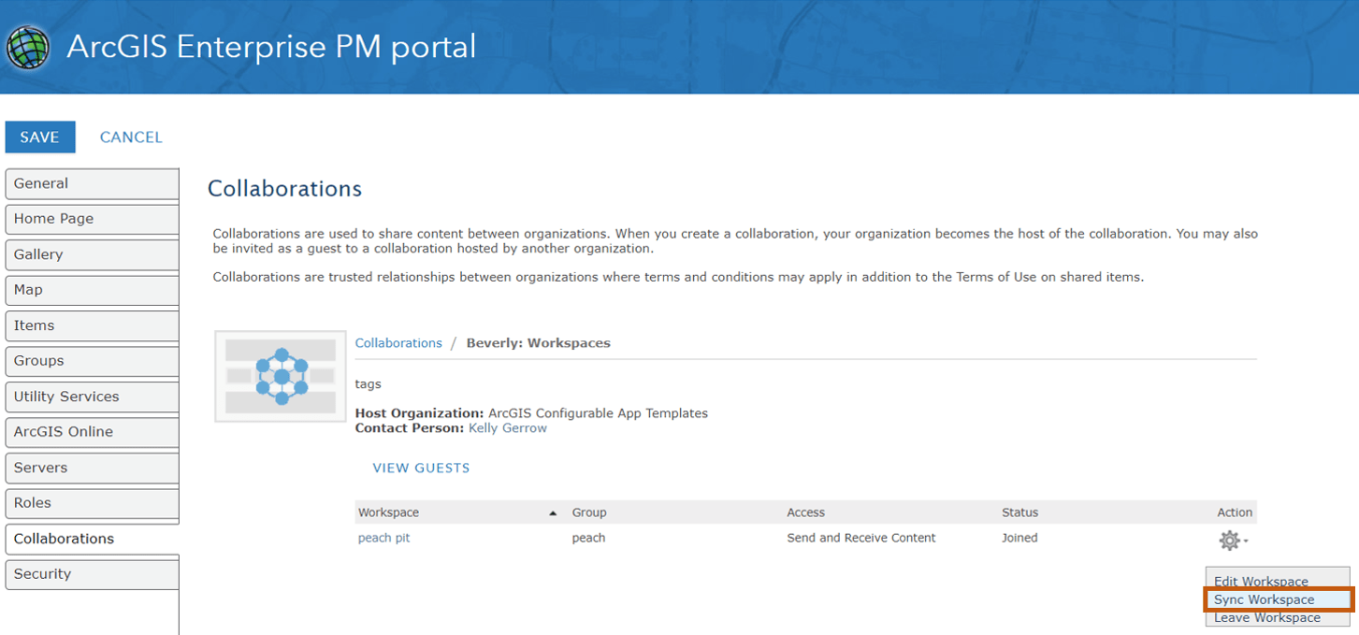Screen dimensions: 1359x635
Task: Click the Access column header
Action: (x=806, y=512)
